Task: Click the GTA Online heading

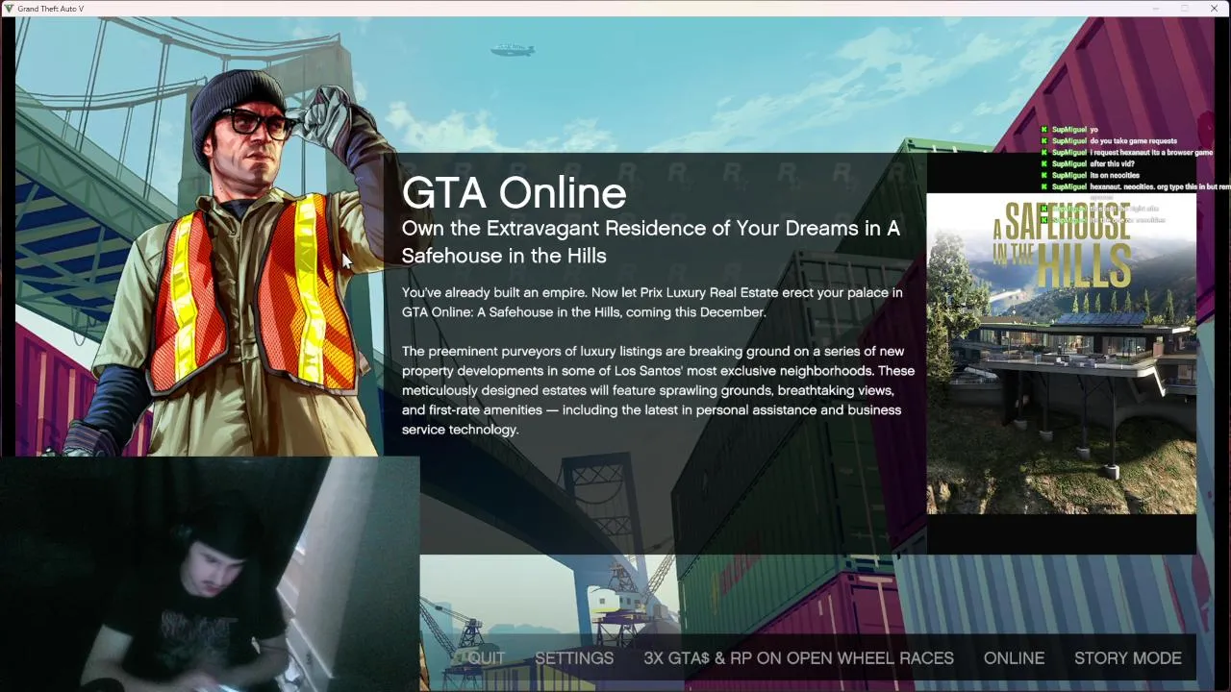Action: click(514, 193)
